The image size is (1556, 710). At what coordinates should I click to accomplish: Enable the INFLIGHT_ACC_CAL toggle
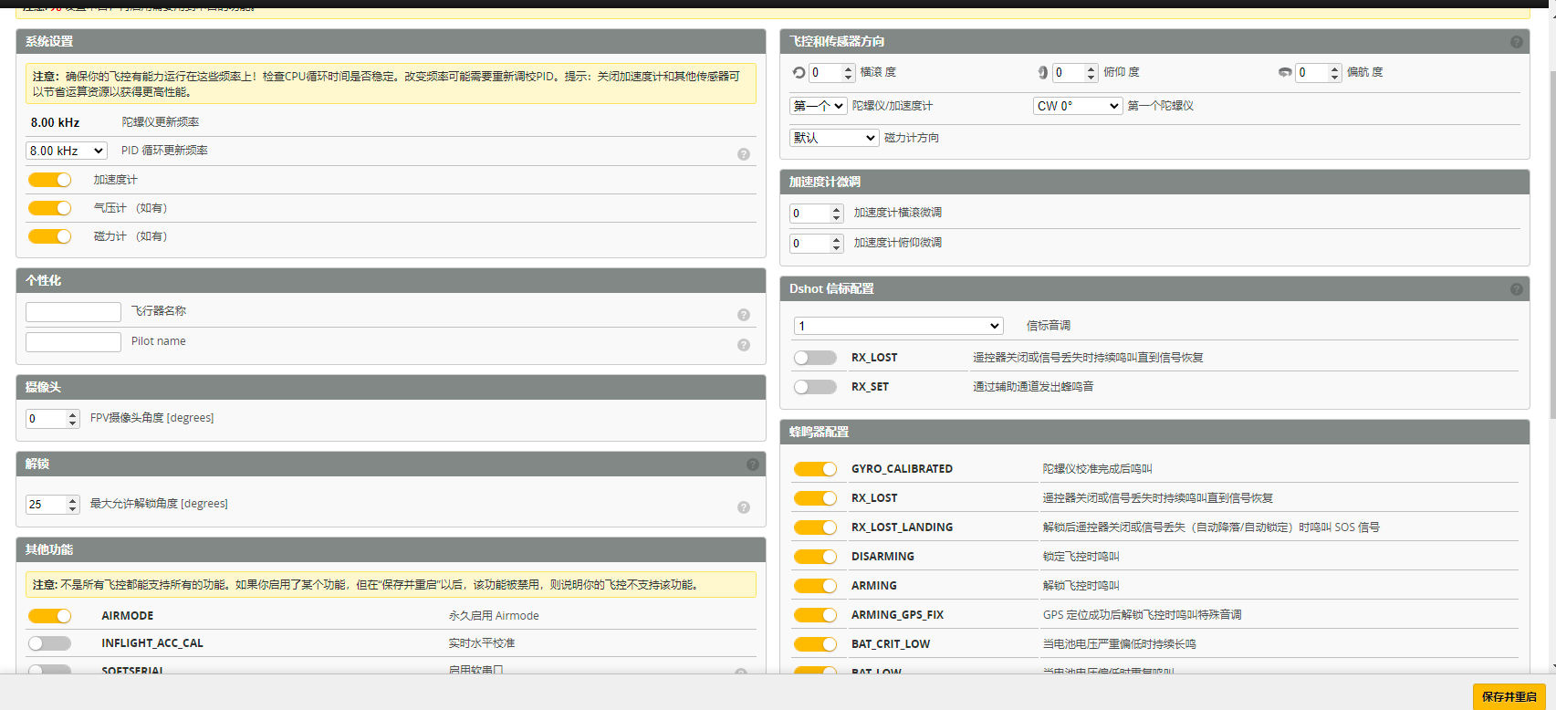point(50,643)
